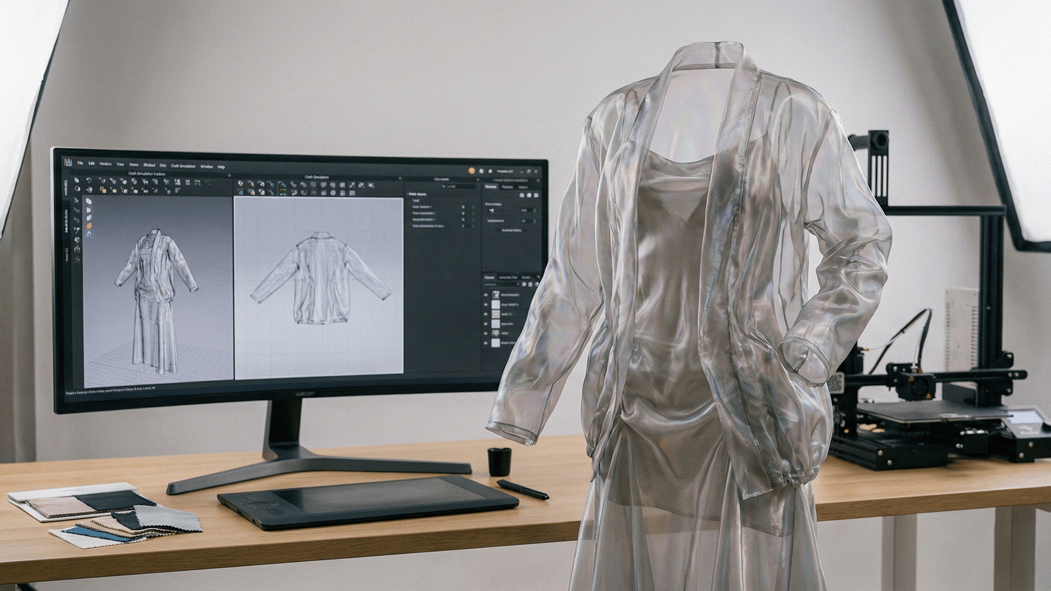The width and height of the screenshot is (1051, 591).
Task: Collapse the top group in properties tree
Action: click(408, 194)
